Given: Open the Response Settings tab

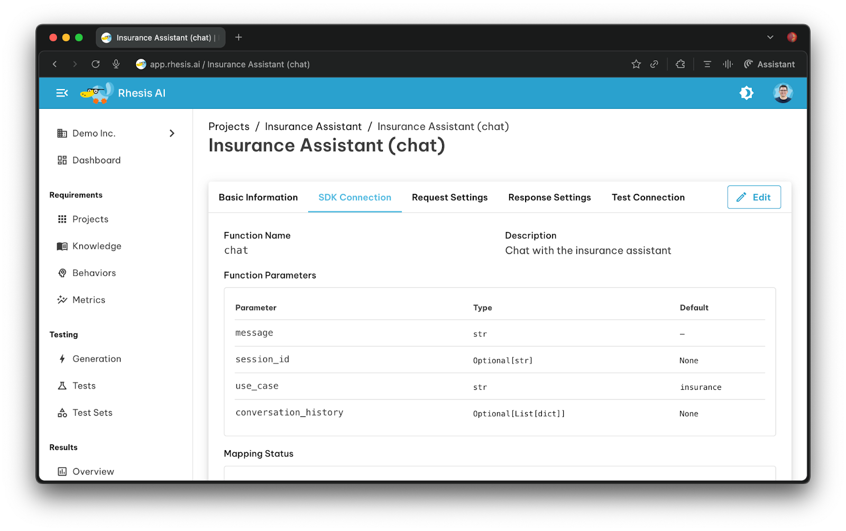Looking at the screenshot, I should point(549,197).
